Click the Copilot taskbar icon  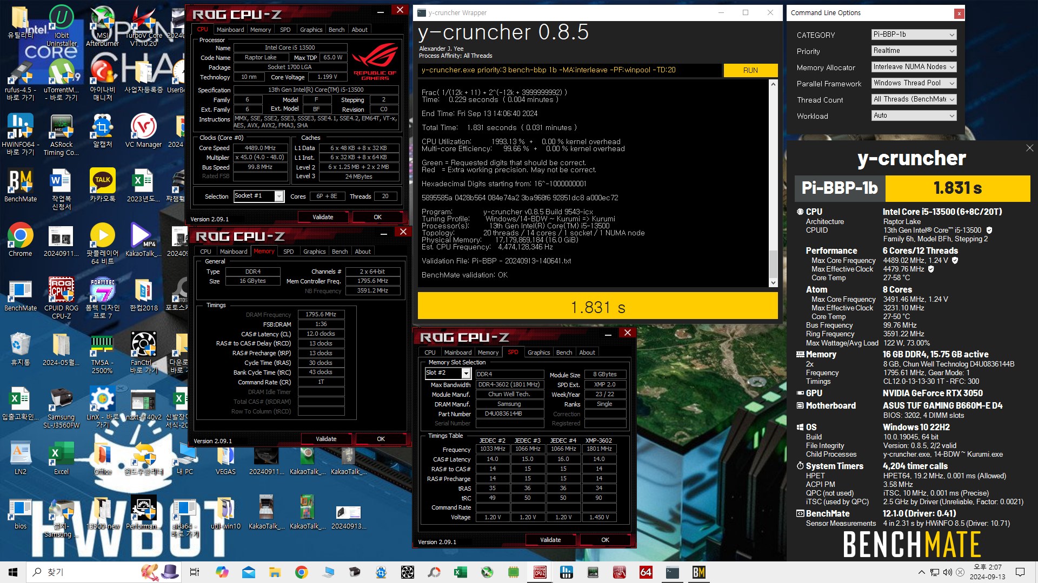tap(222, 572)
